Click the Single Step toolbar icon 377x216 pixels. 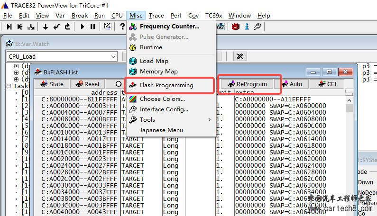[9, 27]
